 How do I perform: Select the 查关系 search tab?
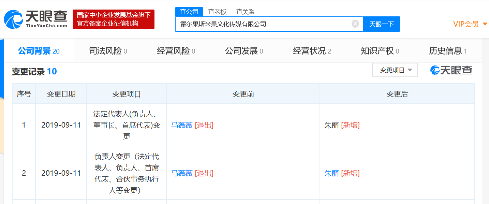pos(245,12)
